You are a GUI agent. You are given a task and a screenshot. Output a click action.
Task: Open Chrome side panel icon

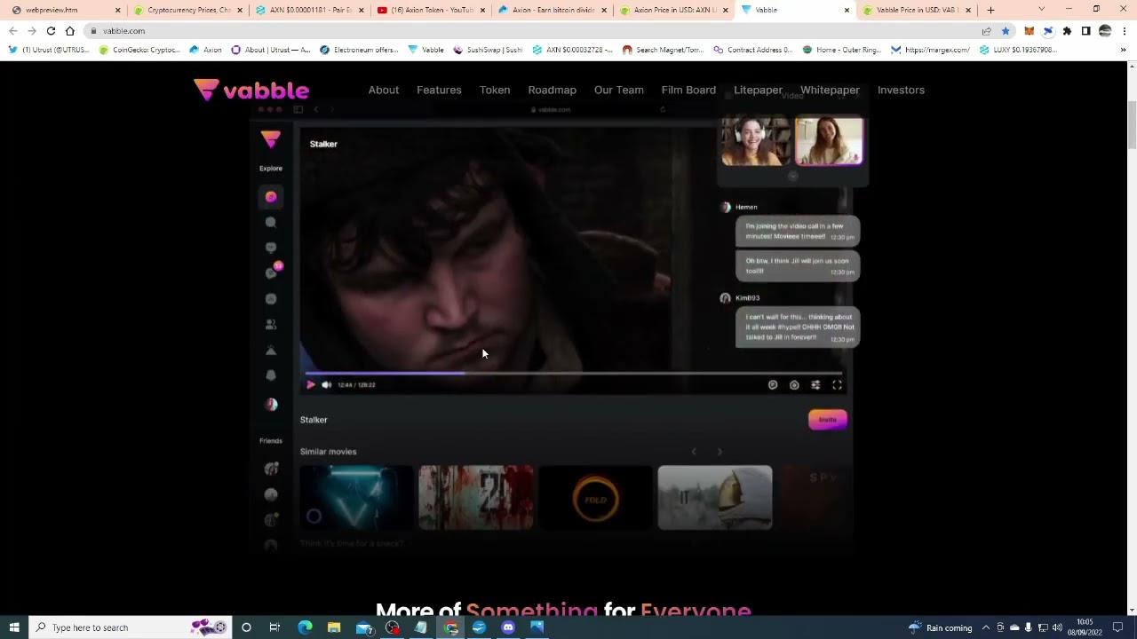coord(1085,31)
